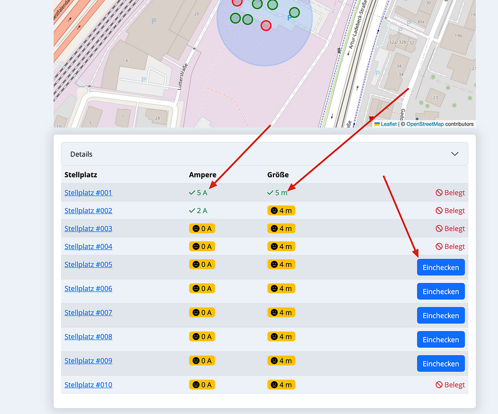
Task: Click the Belegt status for Stellplatz #010
Action: click(x=450, y=385)
